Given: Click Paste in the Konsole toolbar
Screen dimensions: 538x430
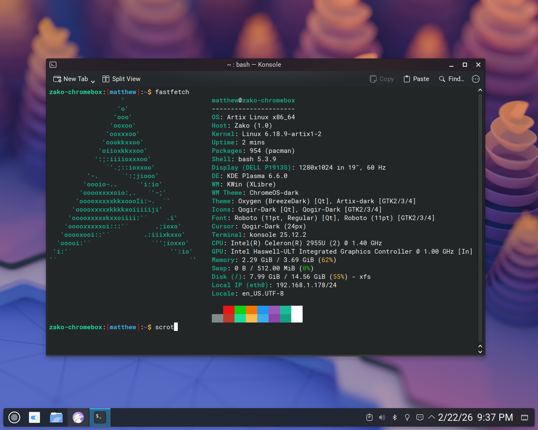Looking at the screenshot, I should pyautogui.click(x=416, y=79).
